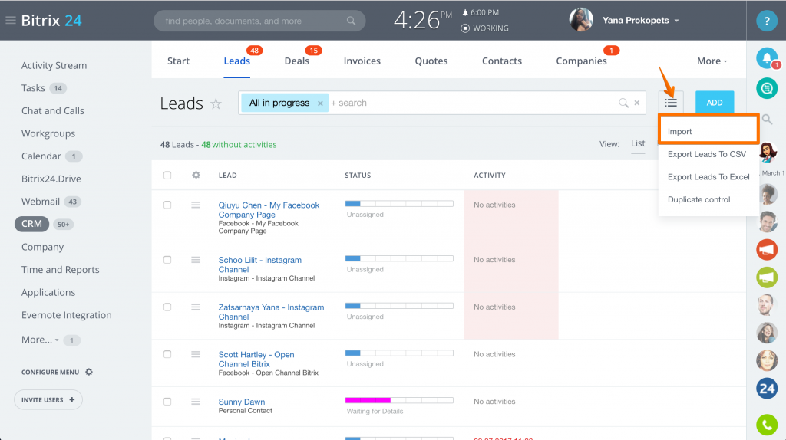Check the Qiuyu Chen lead checkbox
This screenshot has width=786, height=440.
[x=167, y=205]
